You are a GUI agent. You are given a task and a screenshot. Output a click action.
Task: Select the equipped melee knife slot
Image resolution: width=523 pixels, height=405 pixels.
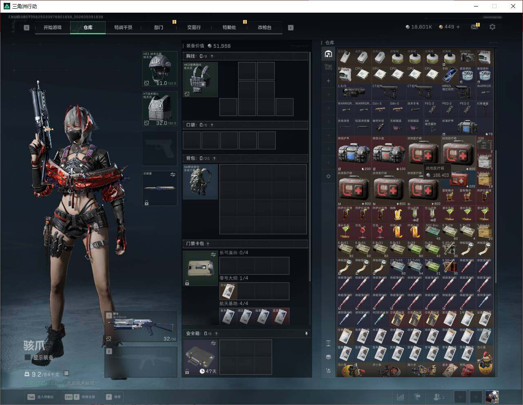click(160, 188)
